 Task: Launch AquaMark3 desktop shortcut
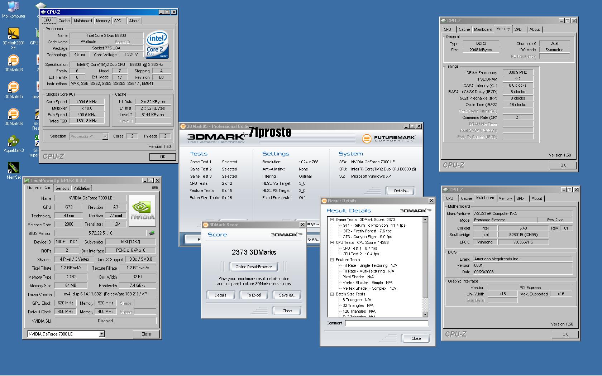click(14, 144)
